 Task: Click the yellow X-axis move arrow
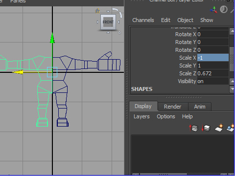(x=18, y=72)
